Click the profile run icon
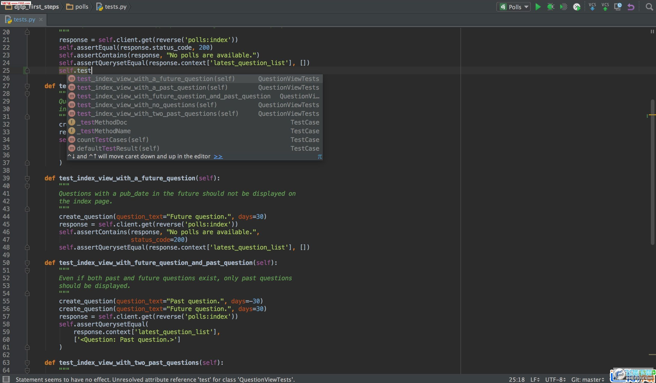Viewport: 656px width, 383px height. (577, 7)
